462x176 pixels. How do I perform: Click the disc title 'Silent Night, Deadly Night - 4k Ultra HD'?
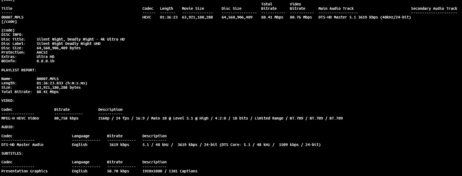81,39
